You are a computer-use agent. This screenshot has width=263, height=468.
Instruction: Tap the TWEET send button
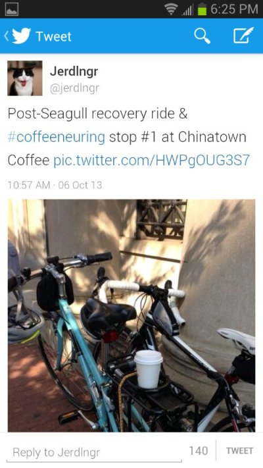point(240,451)
